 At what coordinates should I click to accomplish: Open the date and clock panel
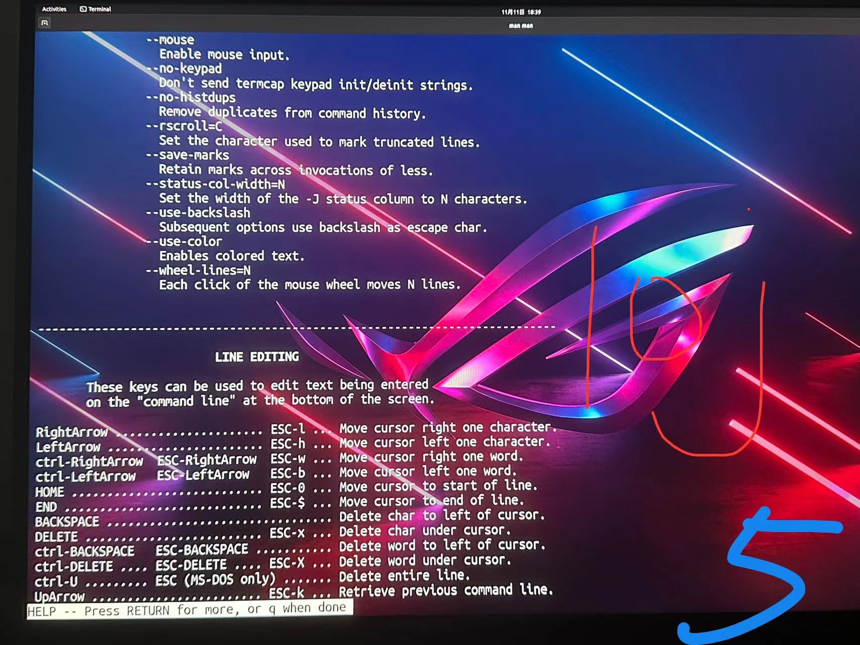pos(520,12)
